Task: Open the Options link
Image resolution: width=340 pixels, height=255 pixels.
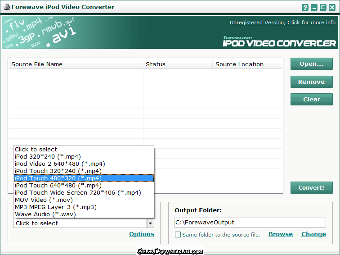Action: [x=142, y=234]
